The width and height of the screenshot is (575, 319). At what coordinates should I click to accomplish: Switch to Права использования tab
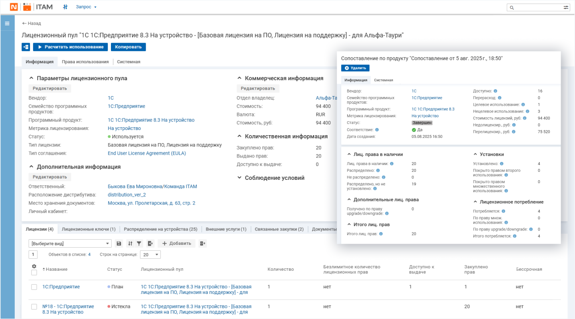click(x=85, y=62)
